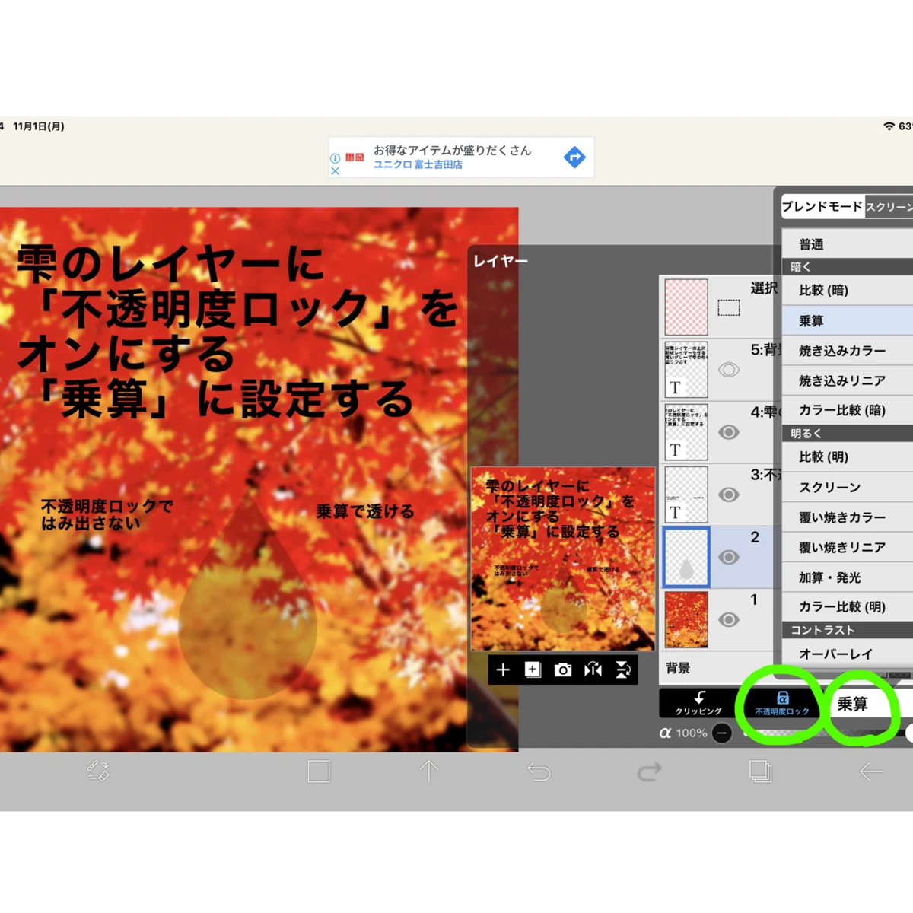Toggle the 不透明度ロック alpha lock button
Image resolution: width=913 pixels, height=913 pixels.
[x=782, y=703]
